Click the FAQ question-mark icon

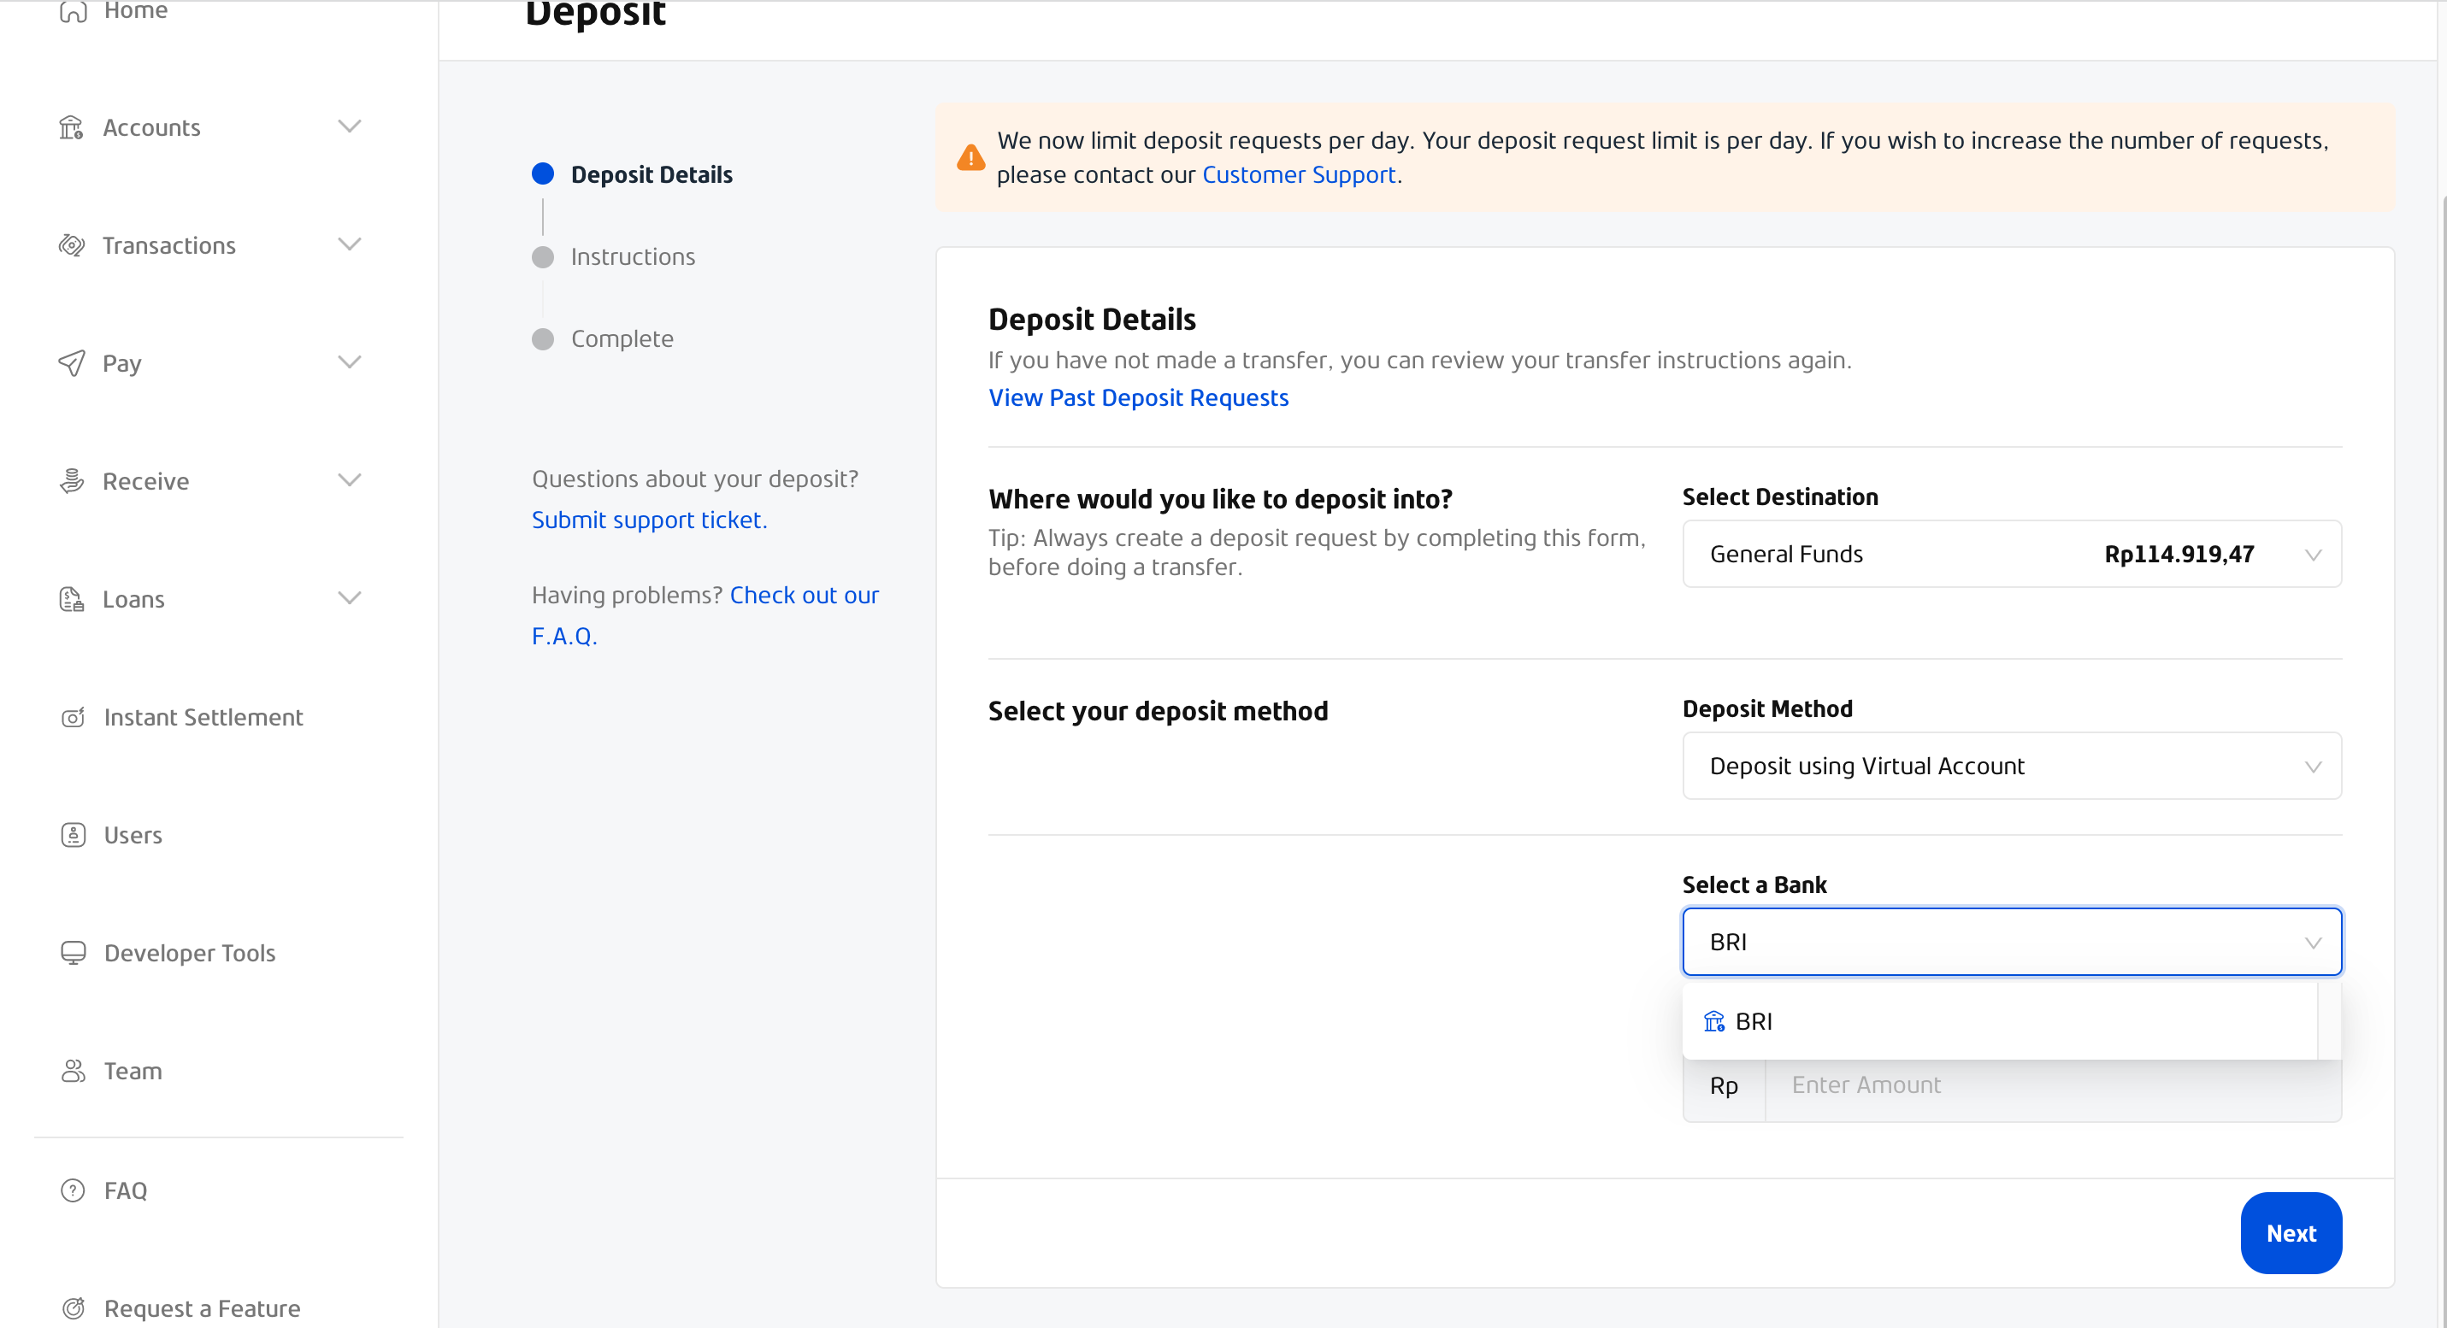tap(74, 1190)
